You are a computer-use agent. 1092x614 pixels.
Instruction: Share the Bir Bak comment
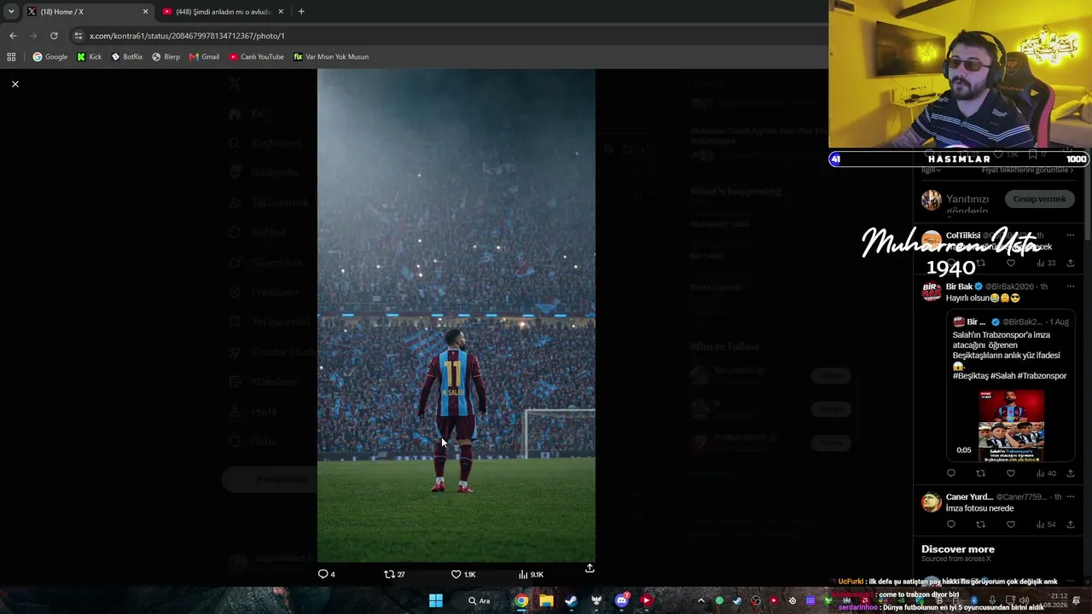1071,473
